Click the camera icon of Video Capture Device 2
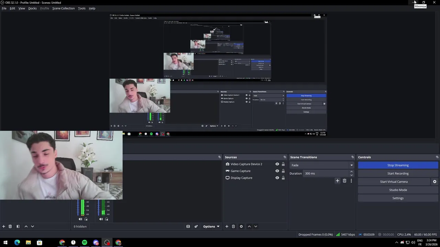440x247 pixels. point(227,164)
